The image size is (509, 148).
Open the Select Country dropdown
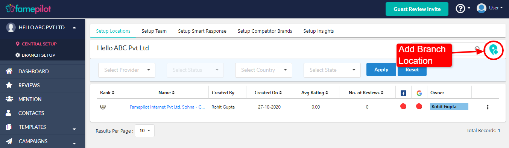tap(264, 70)
